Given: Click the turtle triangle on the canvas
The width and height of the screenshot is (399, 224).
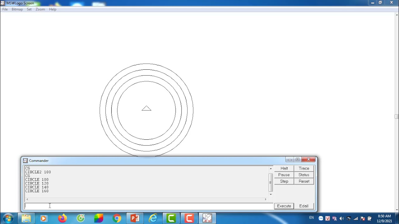Looking at the screenshot, I should click(147, 108).
